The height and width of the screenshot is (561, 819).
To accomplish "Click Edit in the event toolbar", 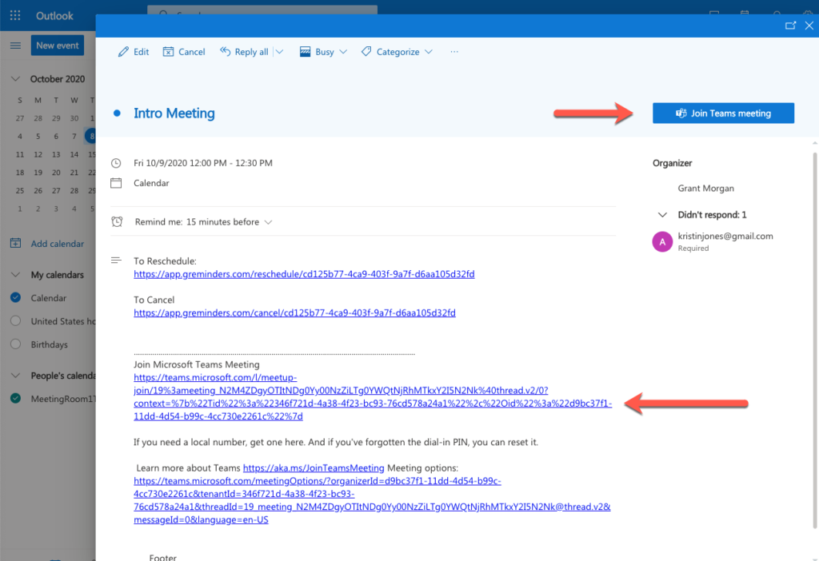I will tap(134, 52).
